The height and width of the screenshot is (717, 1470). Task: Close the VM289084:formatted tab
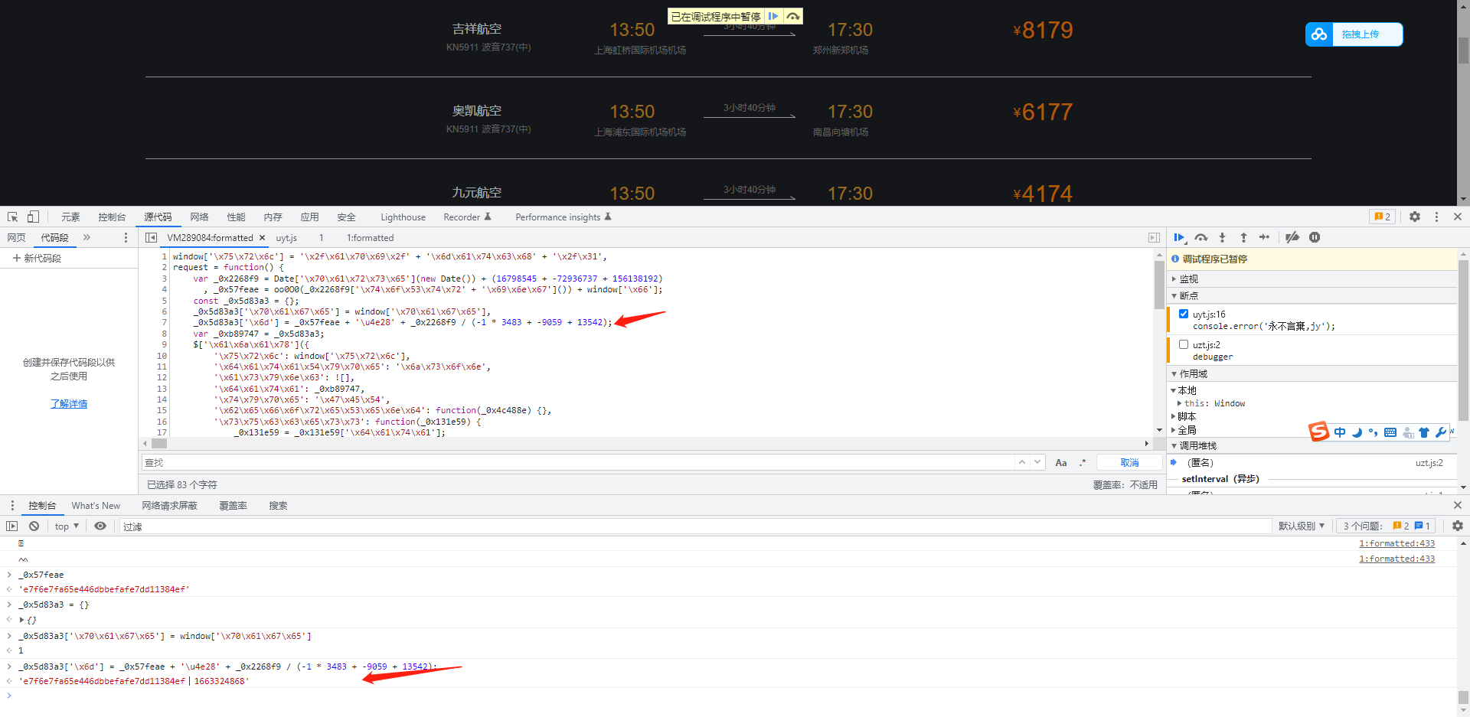pyautogui.click(x=262, y=238)
